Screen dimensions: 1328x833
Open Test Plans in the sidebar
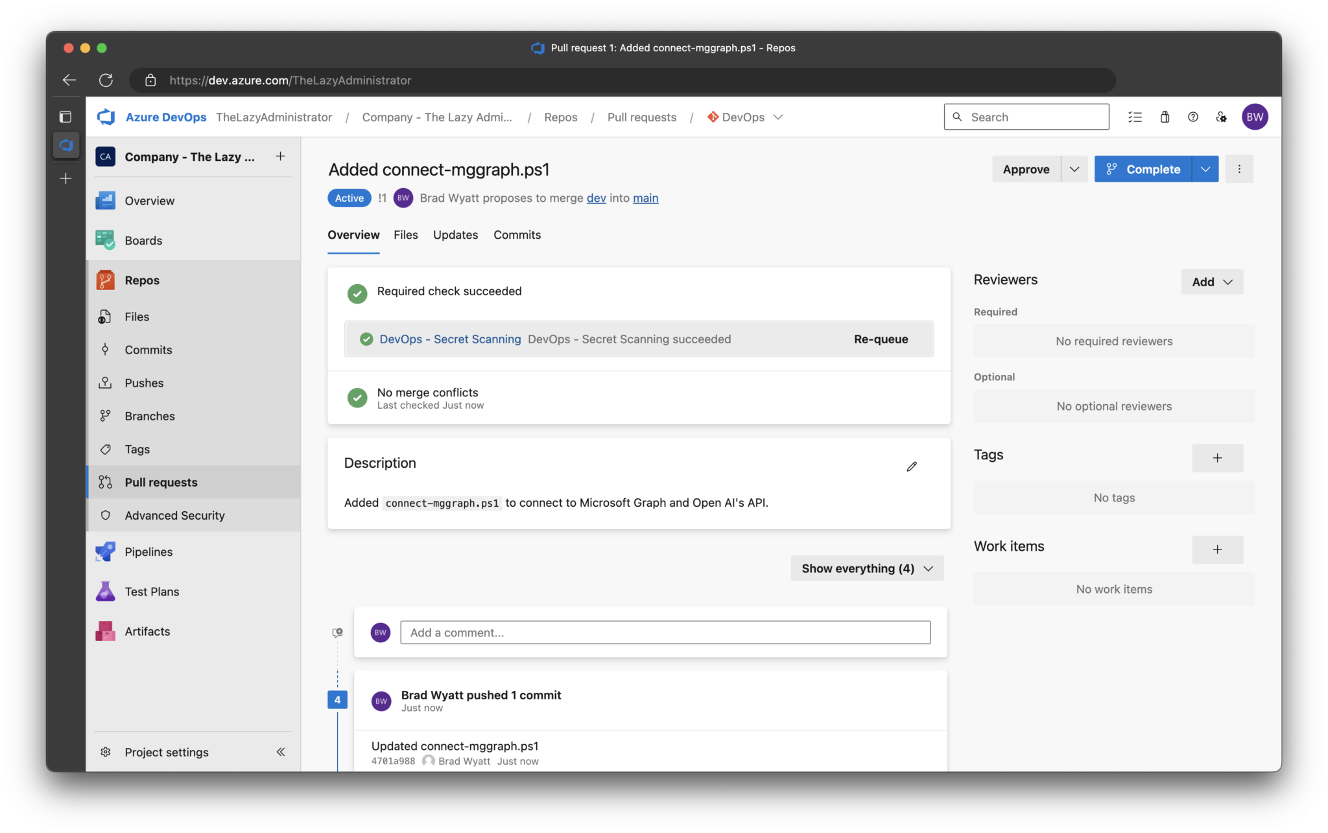click(x=194, y=591)
